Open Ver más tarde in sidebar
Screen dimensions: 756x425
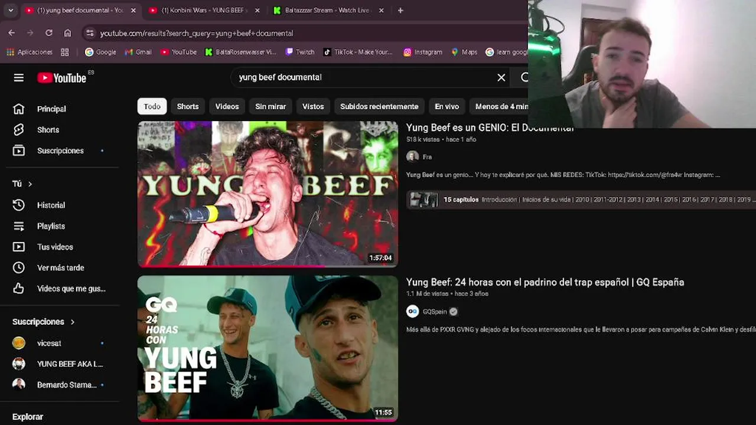coord(60,267)
